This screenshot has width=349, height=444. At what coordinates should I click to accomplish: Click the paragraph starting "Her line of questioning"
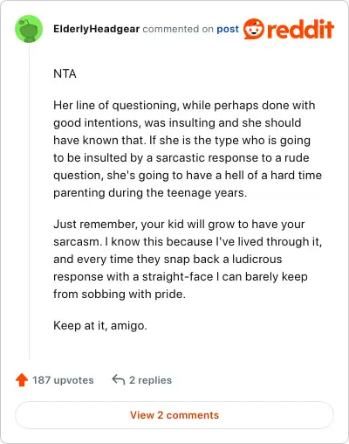pyautogui.click(x=188, y=149)
